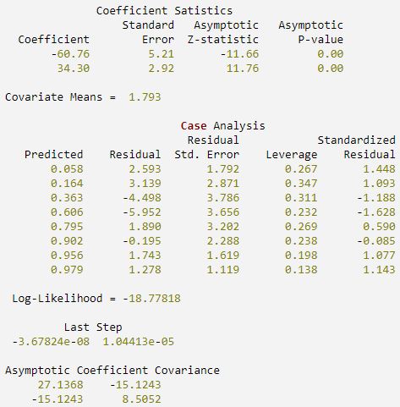The height and width of the screenshot is (407, 400).
Task: Select the coefficient value -60.76
Action: click(x=70, y=53)
